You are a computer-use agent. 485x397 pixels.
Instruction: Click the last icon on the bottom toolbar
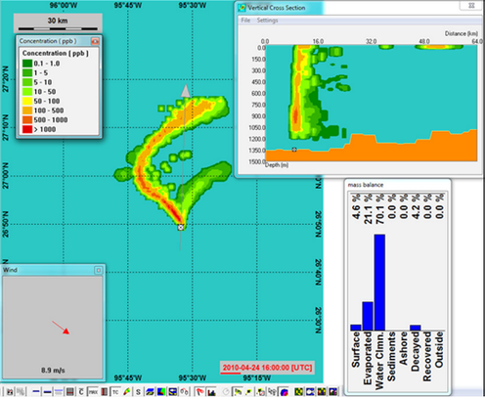pos(333,392)
